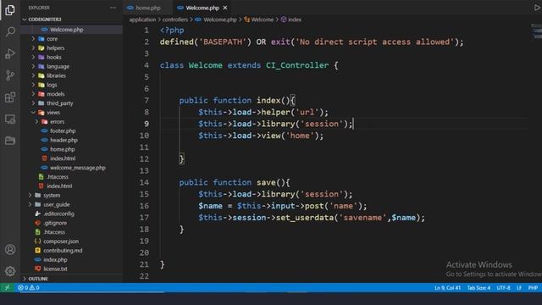Expand the libraries folder

point(57,75)
